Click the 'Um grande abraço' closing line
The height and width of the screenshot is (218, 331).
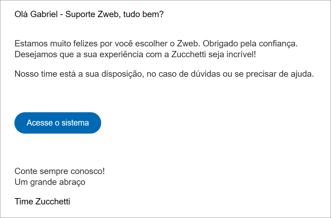pyautogui.click(x=50, y=182)
